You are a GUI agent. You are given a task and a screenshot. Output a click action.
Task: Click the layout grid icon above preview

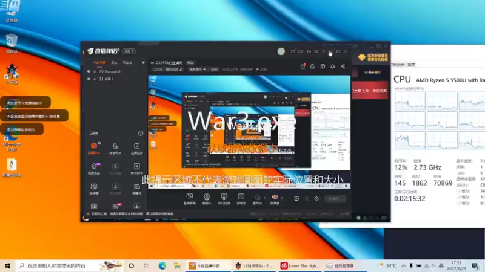tap(323, 66)
